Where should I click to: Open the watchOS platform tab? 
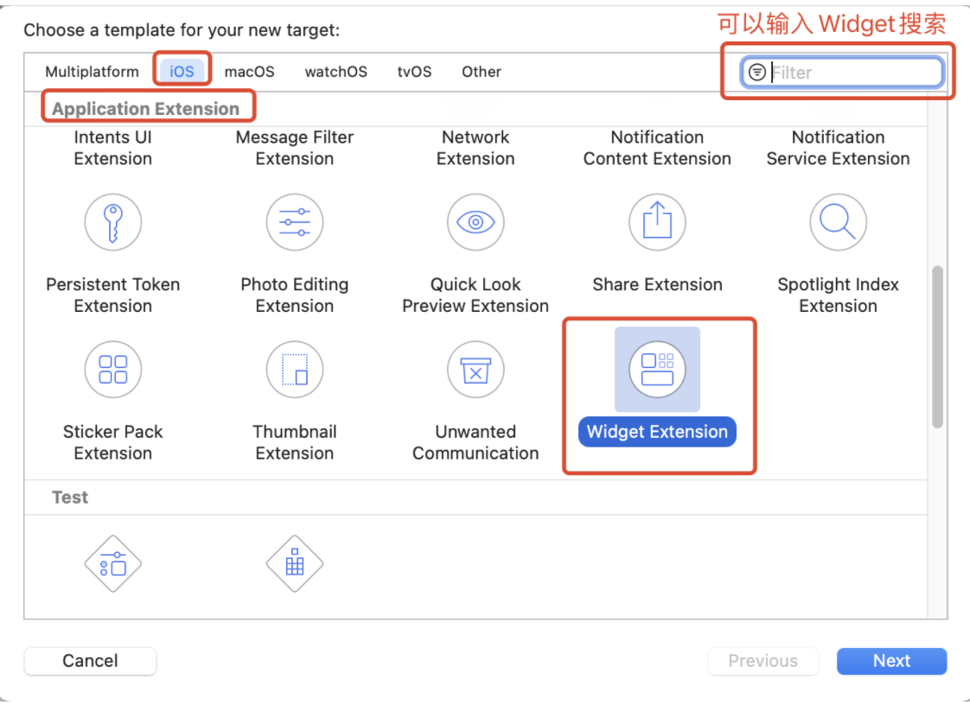point(336,72)
